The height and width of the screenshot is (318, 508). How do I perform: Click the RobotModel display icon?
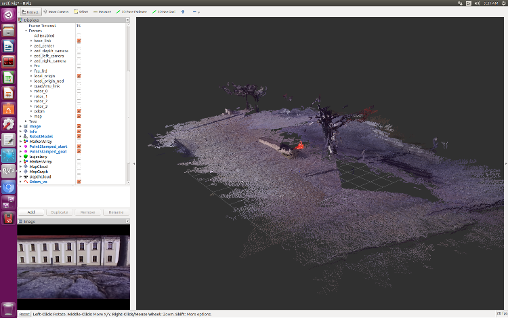click(x=26, y=136)
